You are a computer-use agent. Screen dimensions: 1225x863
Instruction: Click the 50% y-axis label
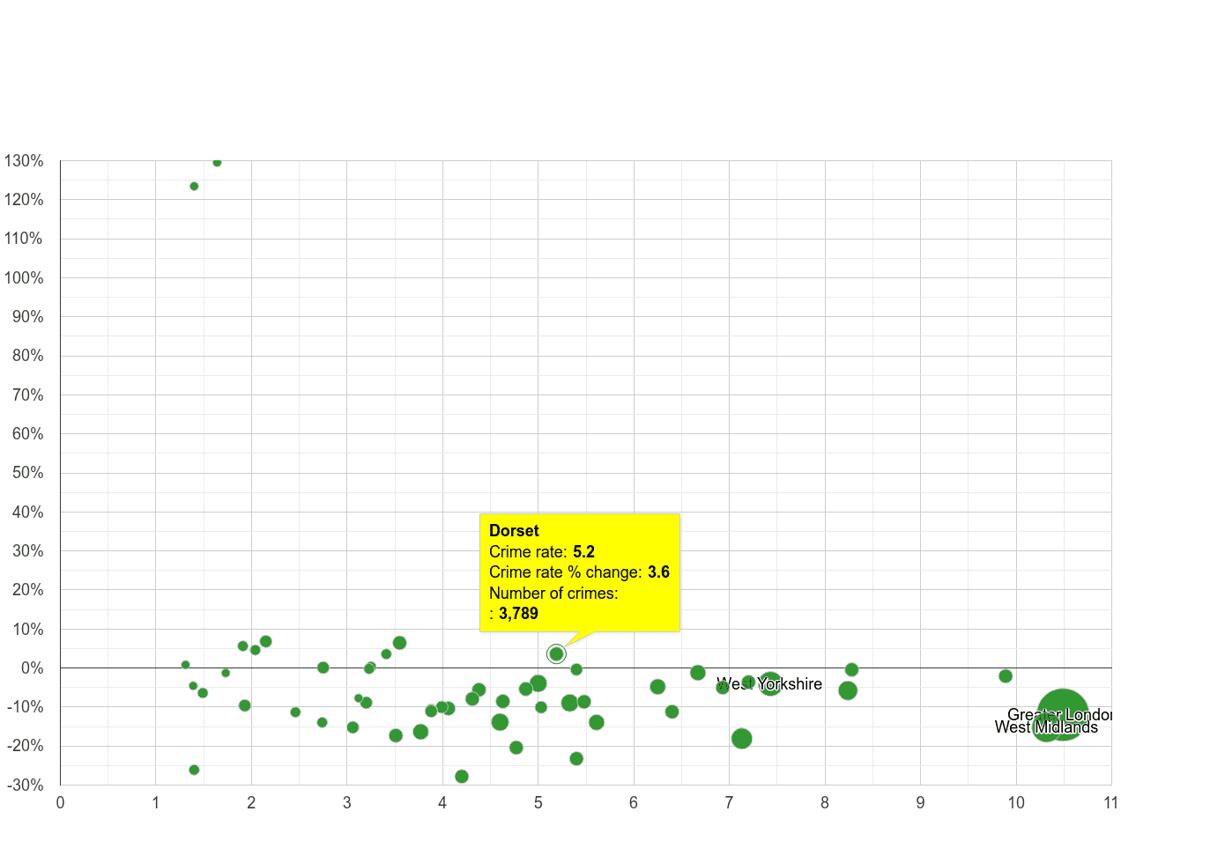coord(27,473)
